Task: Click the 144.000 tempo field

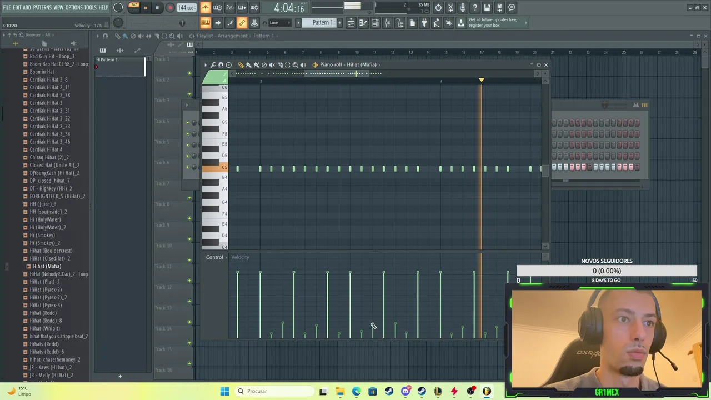Action: (x=186, y=8)
